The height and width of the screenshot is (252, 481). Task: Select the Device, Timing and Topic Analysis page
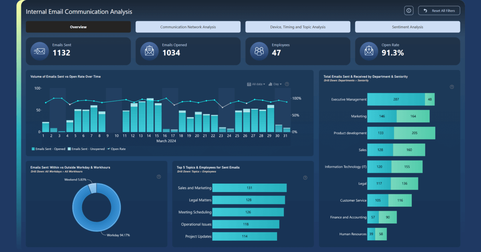(x=297, y=26)
